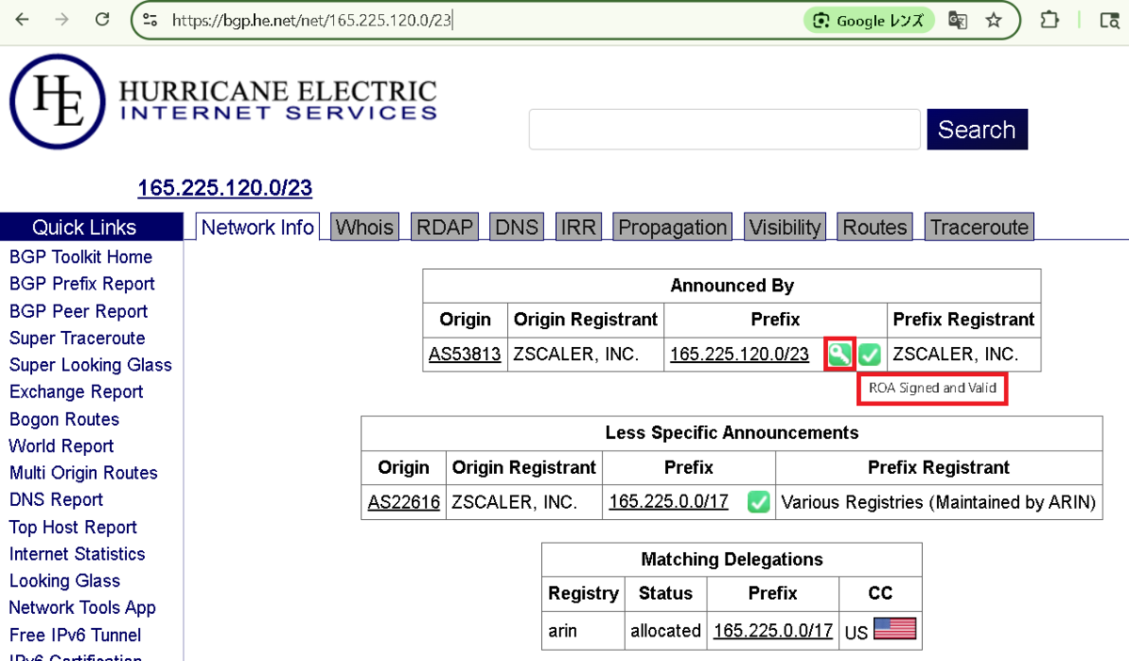The height and width of the screenshot is (661, 1129).
Task: Open Super Traceroute link
Action: pos(77,338)
